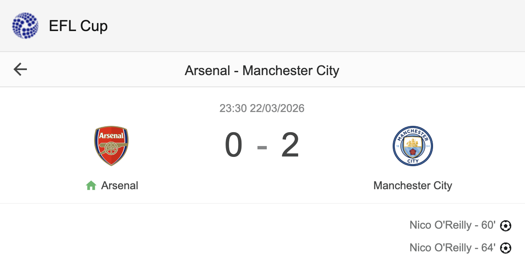
Task: Click the Arsenal club crest
Action: (111, 146)
